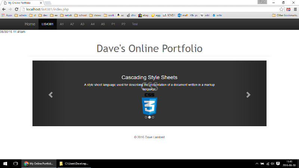Select the LIS4381 navbar item

coord(47,24)
